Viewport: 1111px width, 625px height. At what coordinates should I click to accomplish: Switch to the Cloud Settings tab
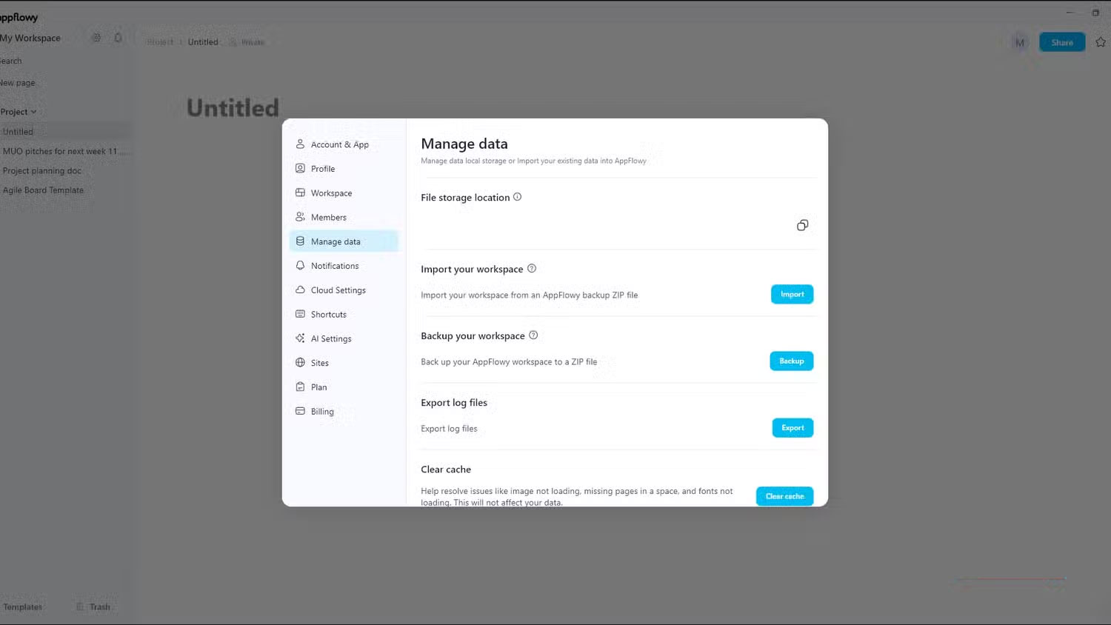(338, 290)
